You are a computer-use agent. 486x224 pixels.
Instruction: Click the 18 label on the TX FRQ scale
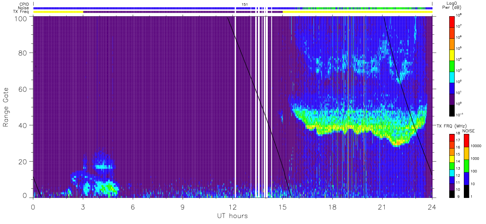click(x=458, y=134)
